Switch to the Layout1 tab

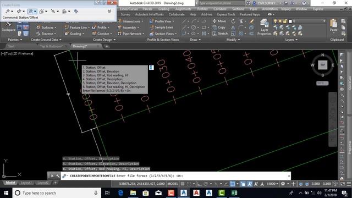coord(26,183)
